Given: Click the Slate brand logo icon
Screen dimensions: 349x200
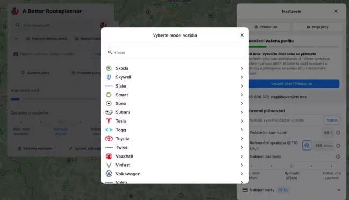Looking at the screenshot, I should click(108, 86).
